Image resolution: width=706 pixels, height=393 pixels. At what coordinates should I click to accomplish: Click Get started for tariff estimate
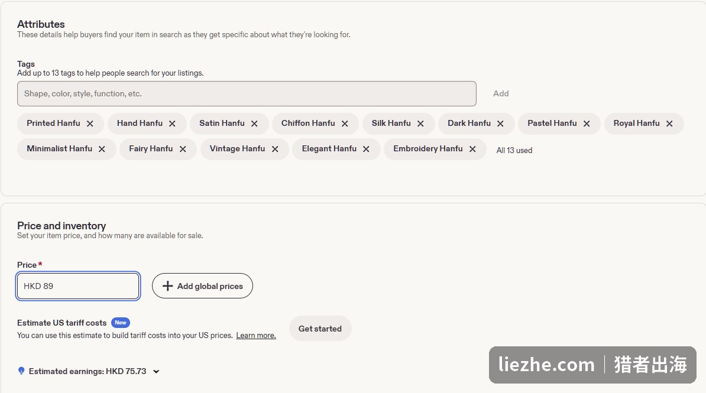click(320, 329)
